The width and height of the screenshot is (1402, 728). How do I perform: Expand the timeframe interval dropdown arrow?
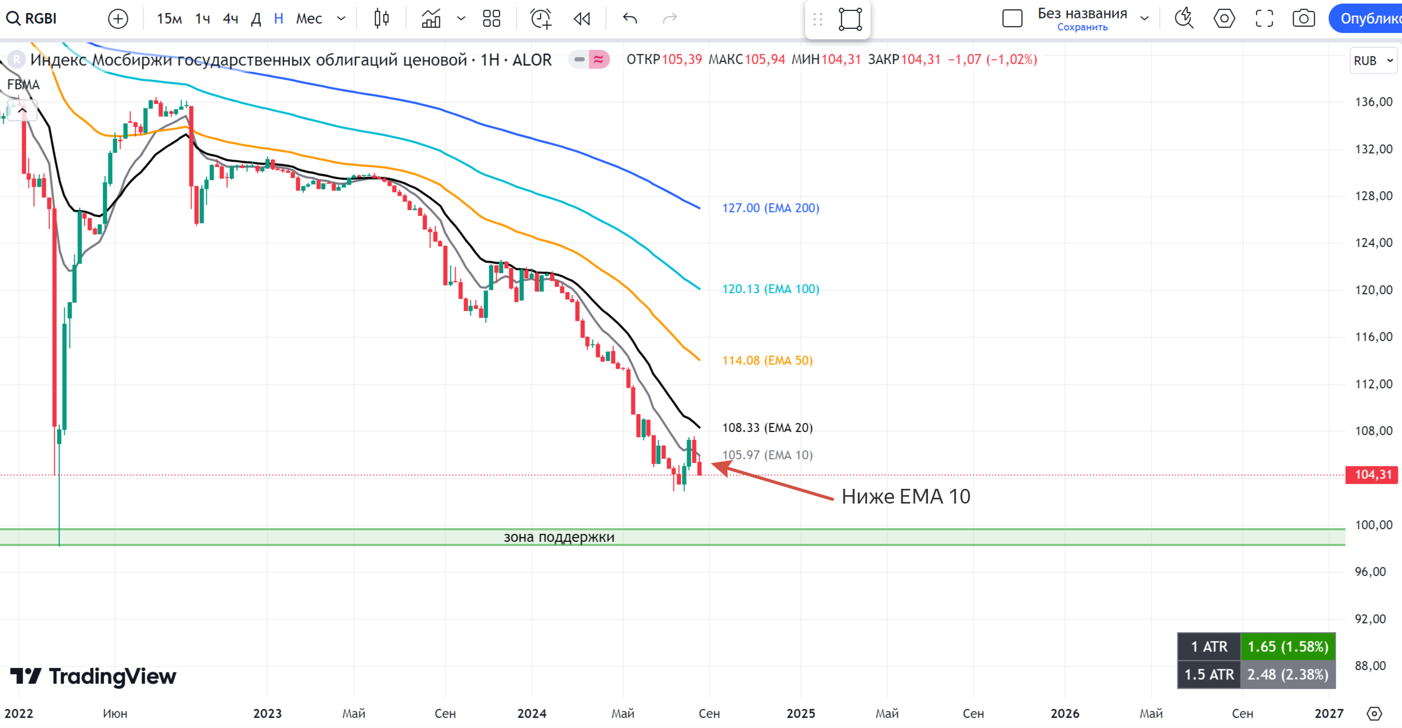[341, 18]
